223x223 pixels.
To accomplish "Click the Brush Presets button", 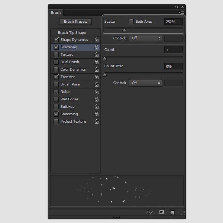I will click(x=75, y=22).
